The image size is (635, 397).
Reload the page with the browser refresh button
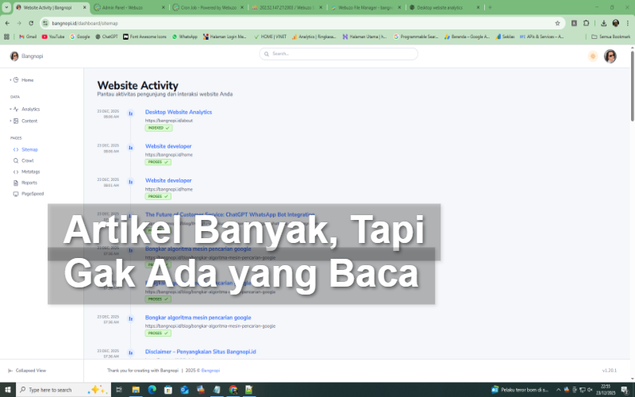point(30,23)
